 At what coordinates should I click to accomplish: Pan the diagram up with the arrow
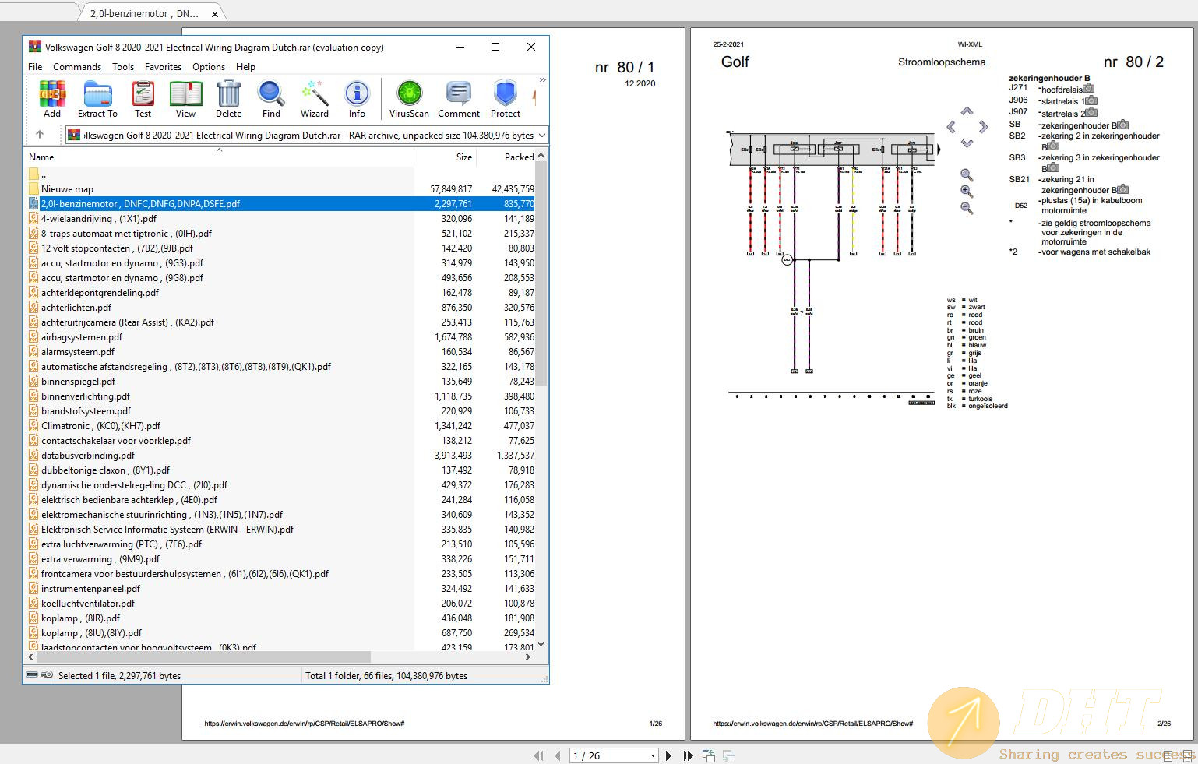tap(967, 111)
